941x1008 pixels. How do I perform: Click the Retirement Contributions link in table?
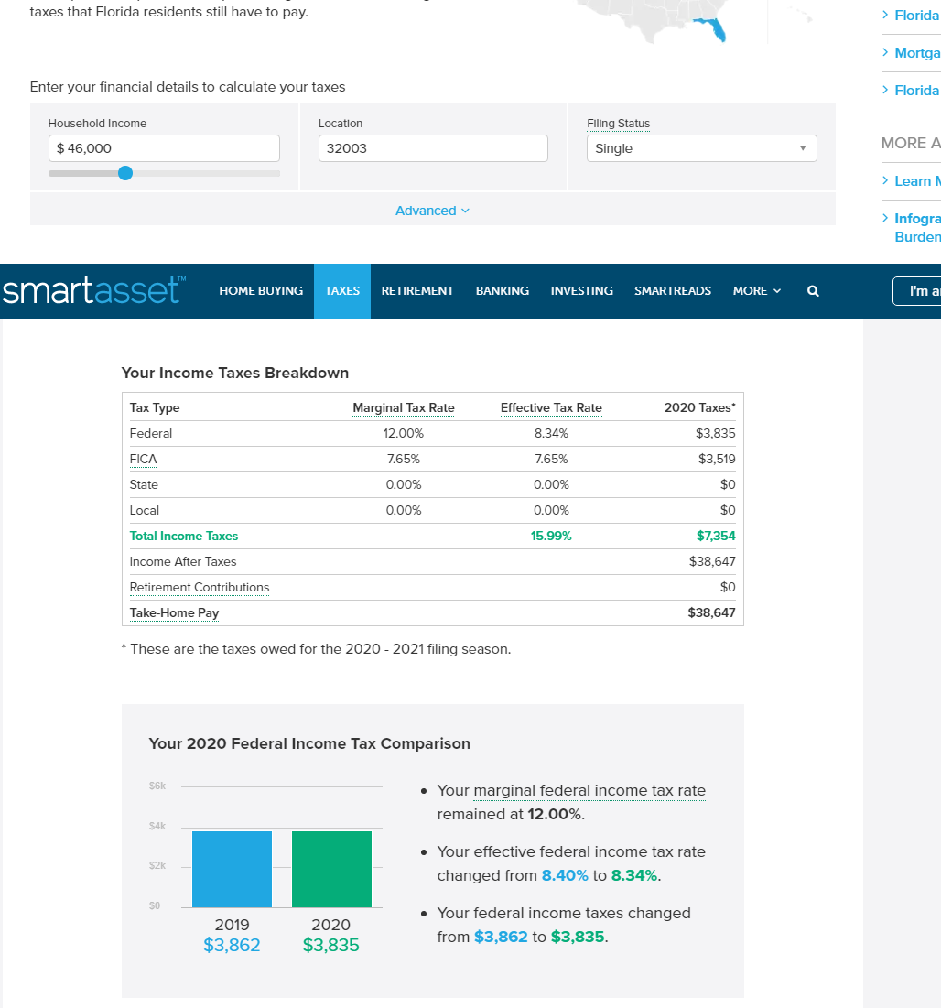coord(200,588)
